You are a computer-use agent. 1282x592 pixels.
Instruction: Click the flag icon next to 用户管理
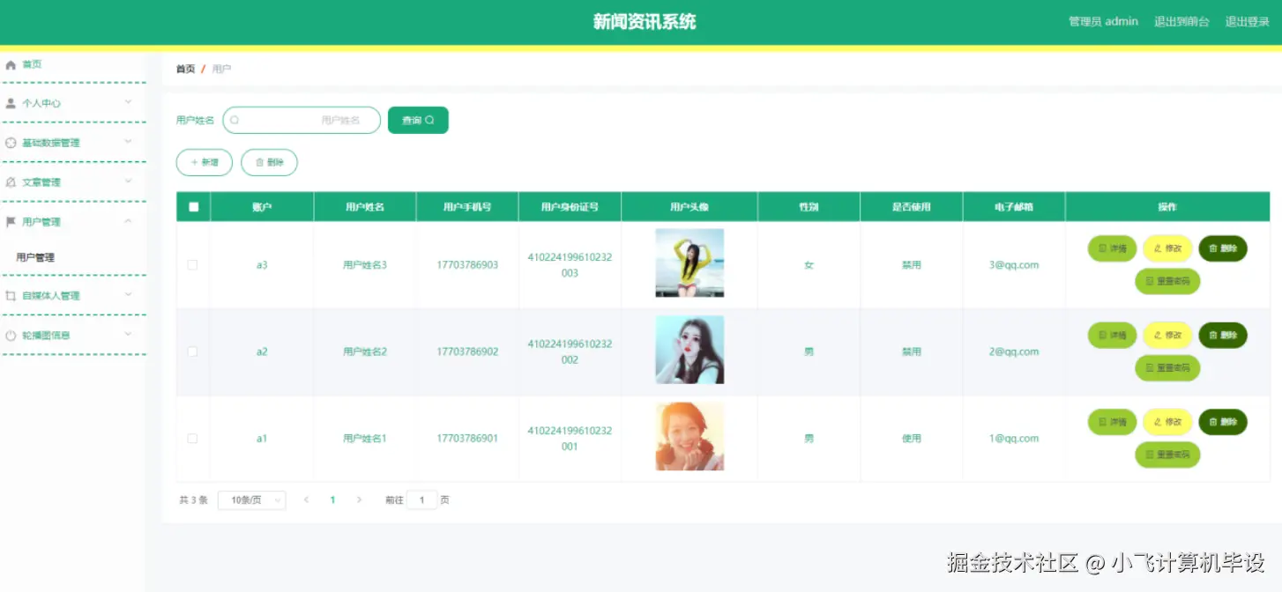11,222
